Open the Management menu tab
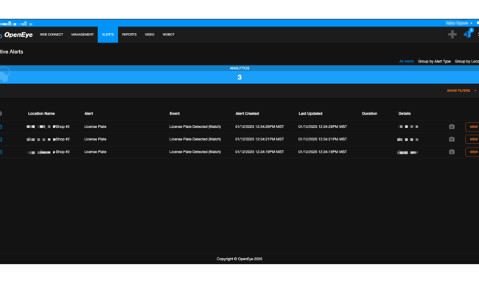 [83, 35]
